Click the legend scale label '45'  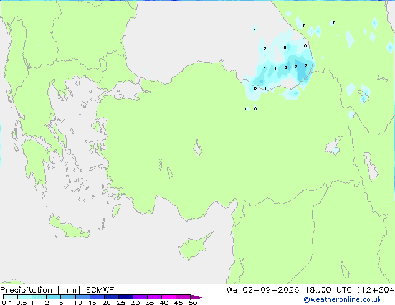pos(179,303)
